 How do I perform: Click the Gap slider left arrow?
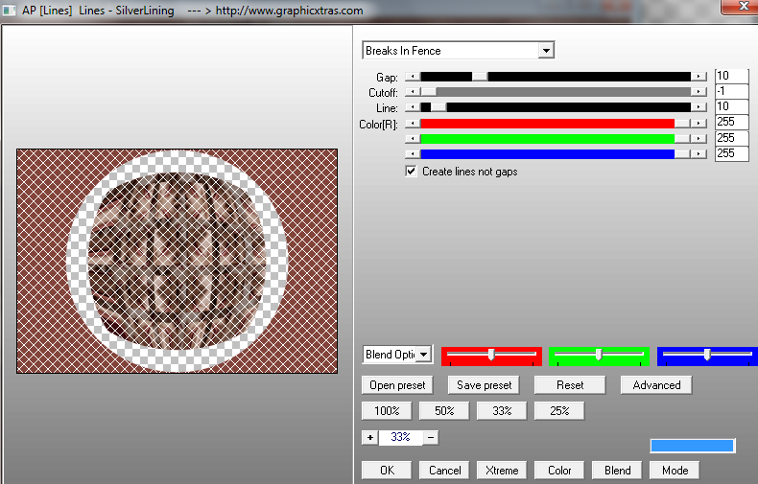(x=414, y=77)
